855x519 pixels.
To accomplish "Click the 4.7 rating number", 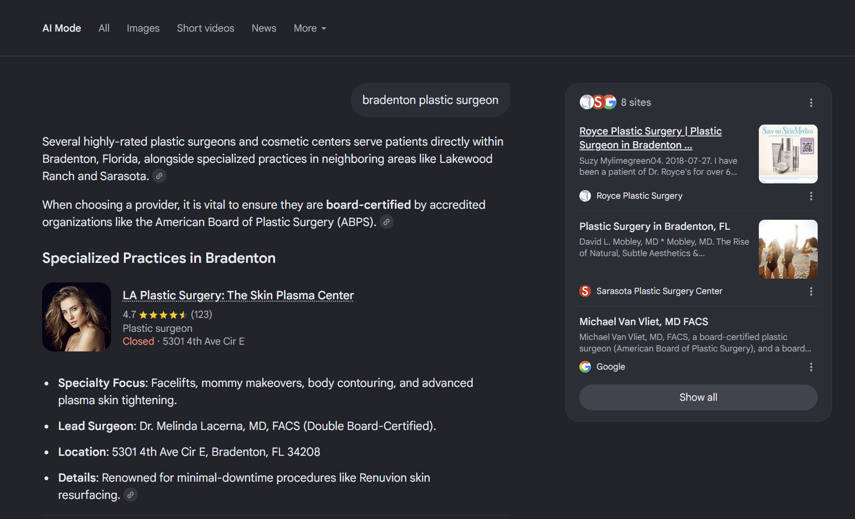I will (x=129, y=315).
